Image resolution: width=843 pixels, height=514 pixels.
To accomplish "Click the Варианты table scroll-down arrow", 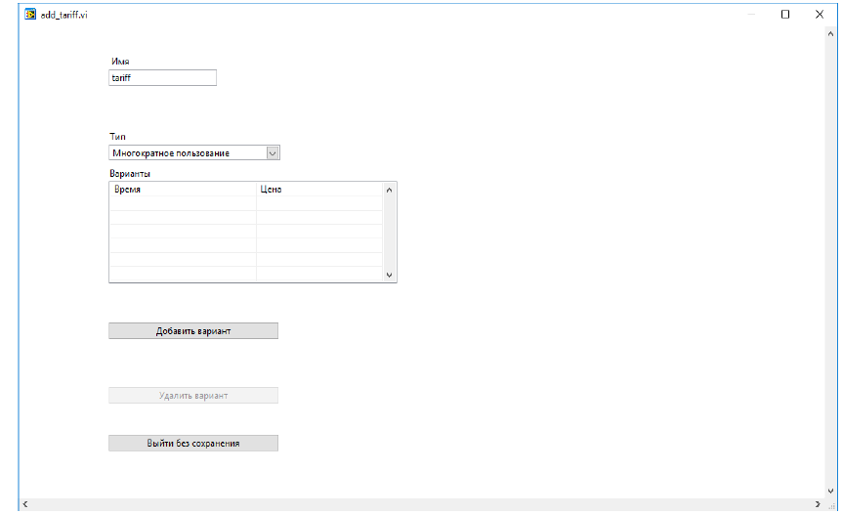I will pos(390,276).
